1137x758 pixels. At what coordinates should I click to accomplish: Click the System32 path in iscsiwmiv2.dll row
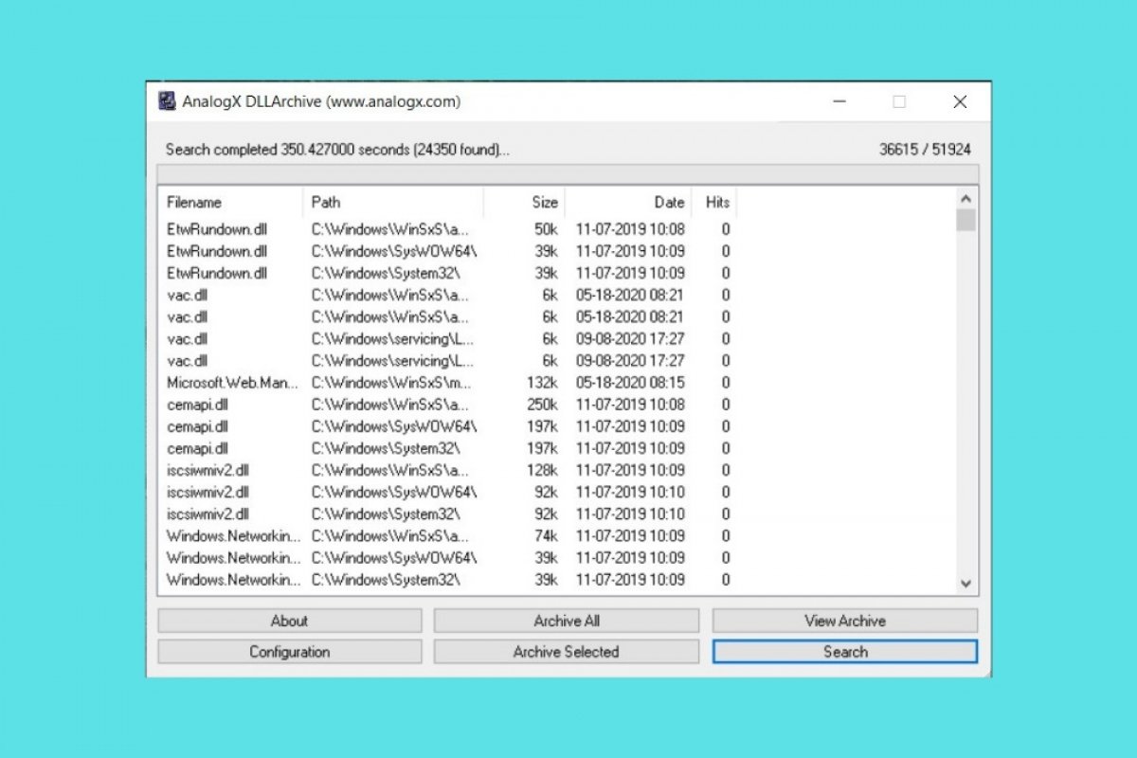pyautogui.click(x=386, y=514)
